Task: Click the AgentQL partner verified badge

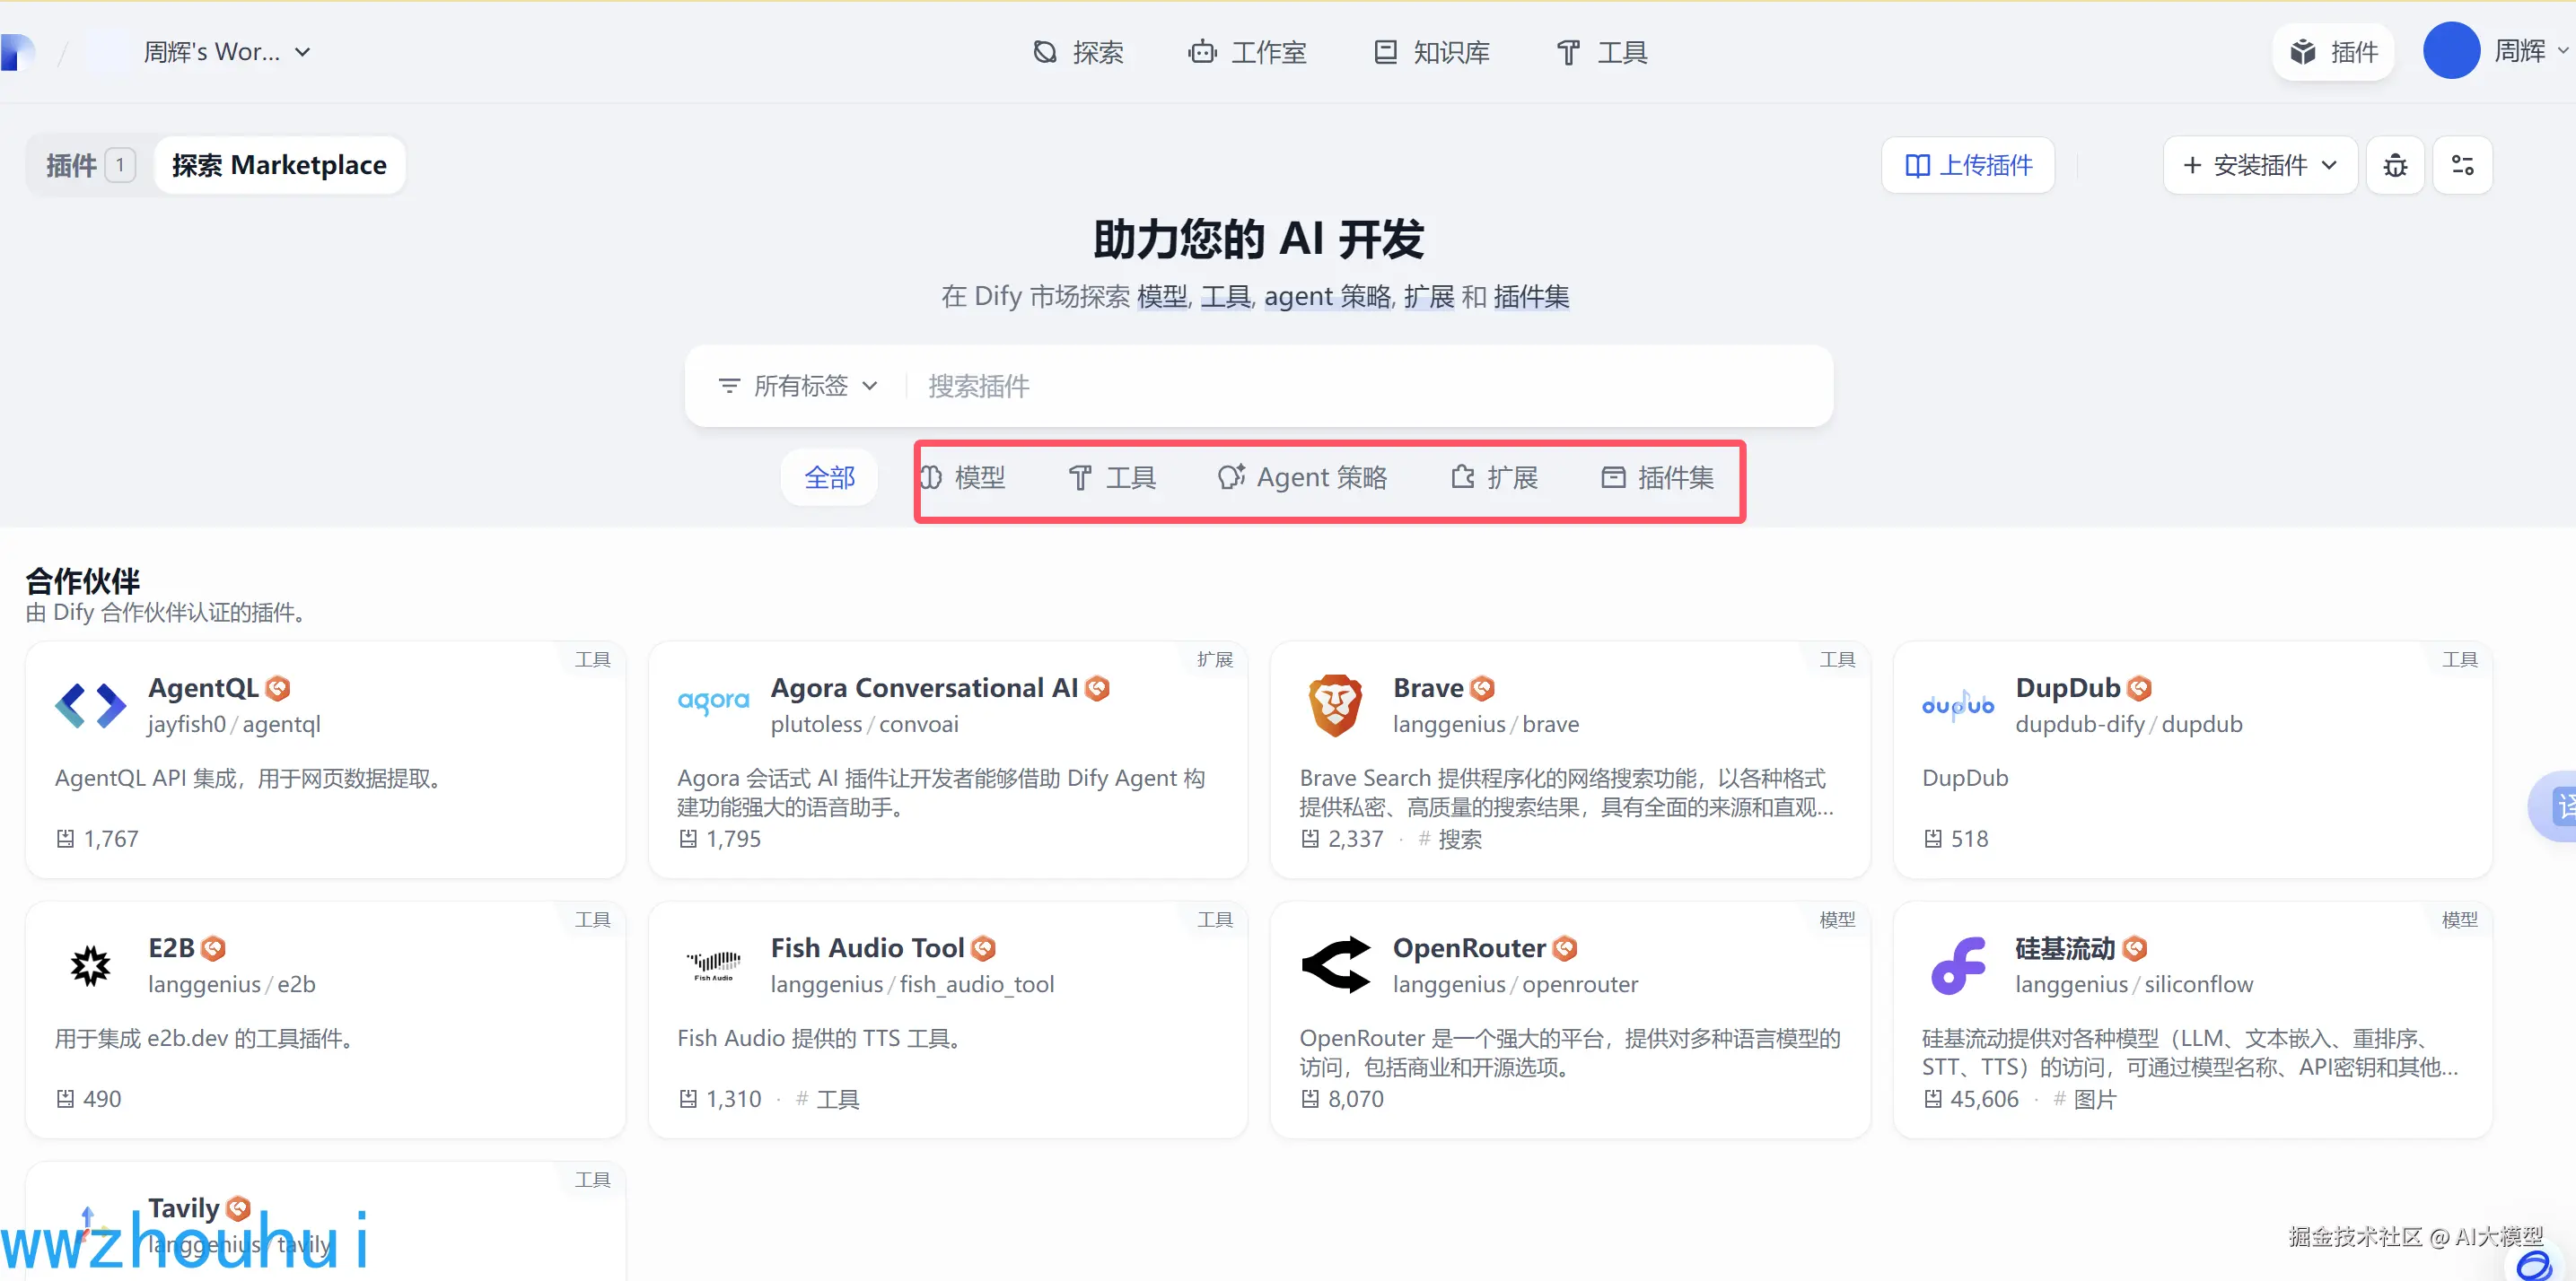Action: 278,688
